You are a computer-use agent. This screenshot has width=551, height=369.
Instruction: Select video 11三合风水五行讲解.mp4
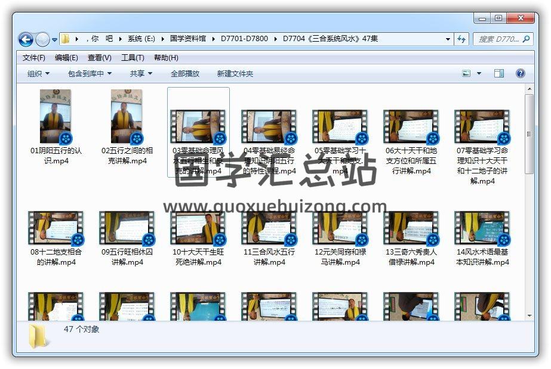pyautogui.click(x=269, y=238)
